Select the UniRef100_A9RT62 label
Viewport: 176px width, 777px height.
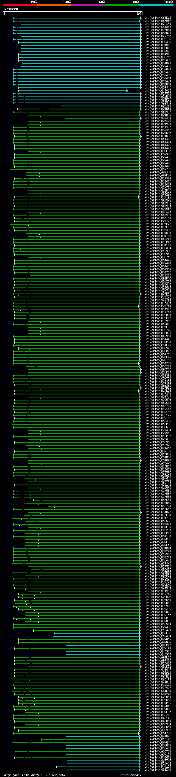158,418
